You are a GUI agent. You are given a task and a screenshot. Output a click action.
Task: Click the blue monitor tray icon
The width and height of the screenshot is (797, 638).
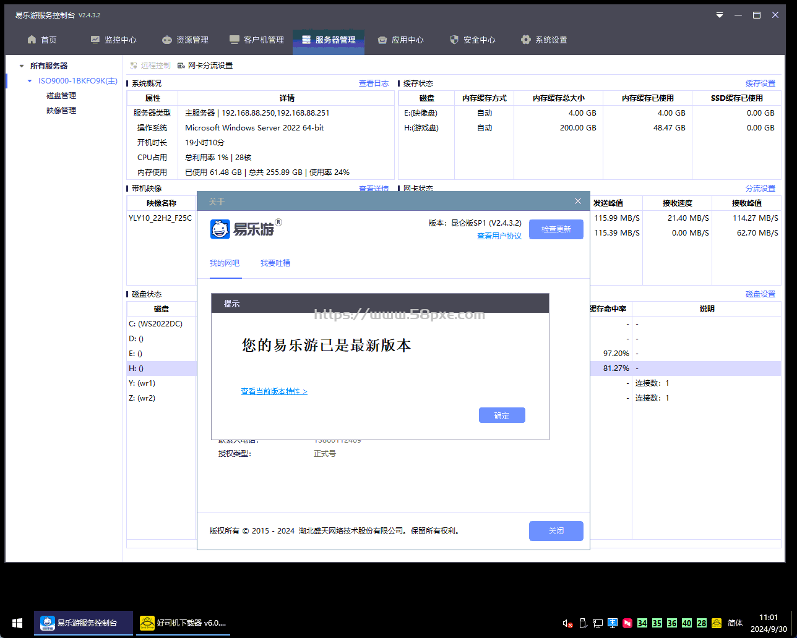coord(613,623)
